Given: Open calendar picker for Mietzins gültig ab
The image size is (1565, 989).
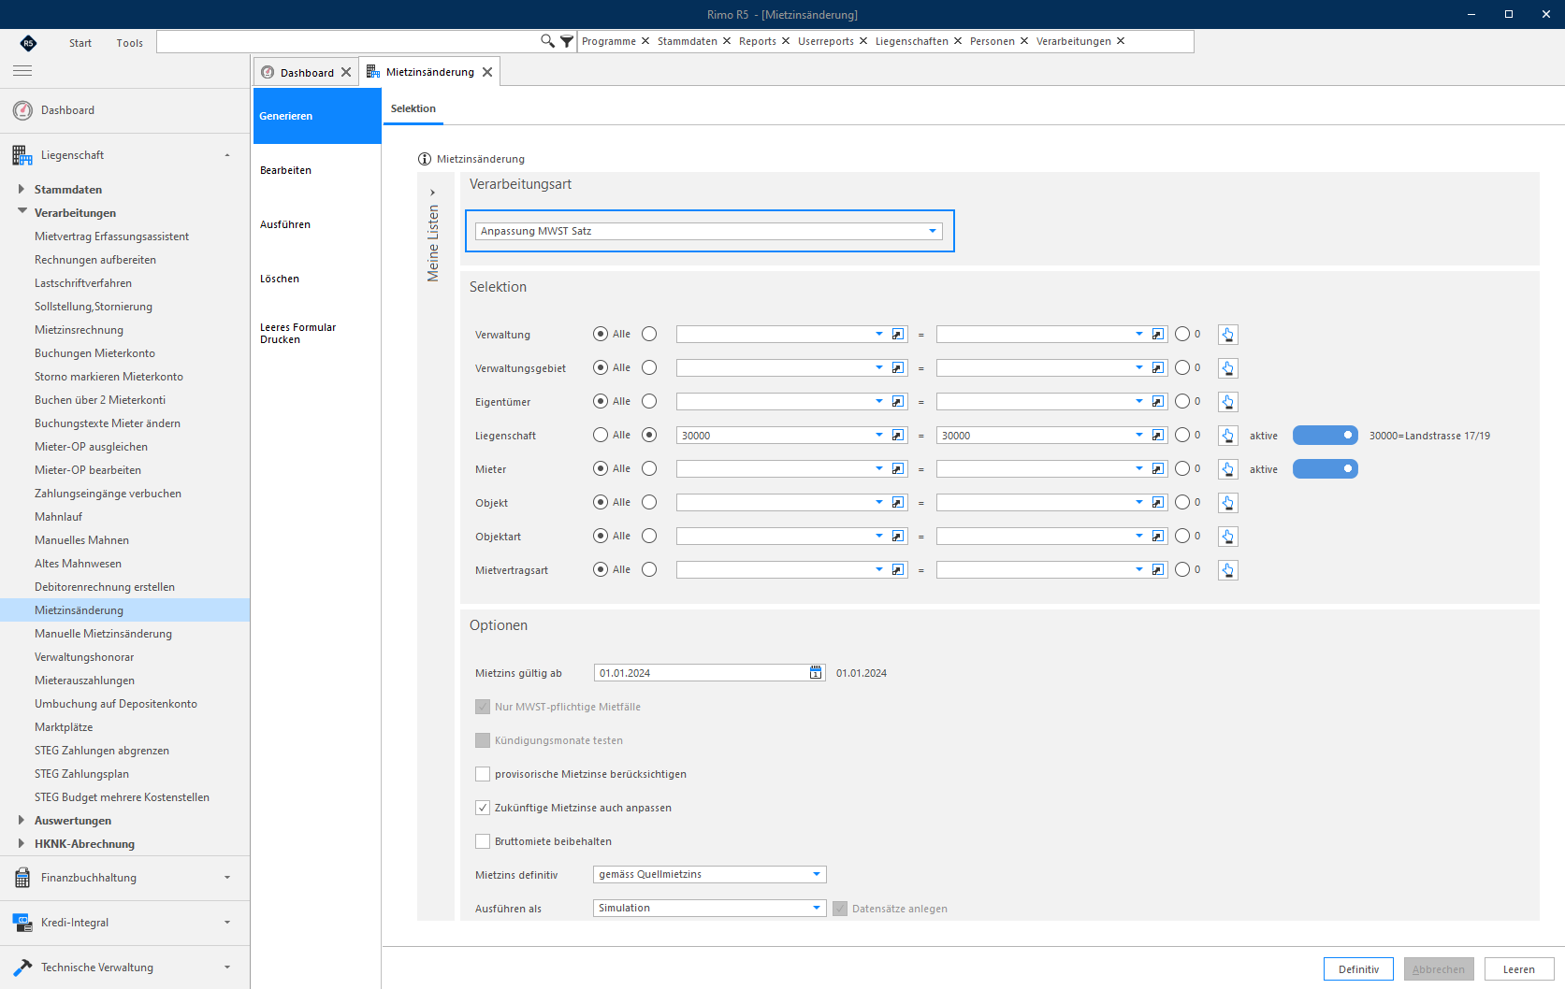Looking at the screenshot, I should (x=816, y=673).
